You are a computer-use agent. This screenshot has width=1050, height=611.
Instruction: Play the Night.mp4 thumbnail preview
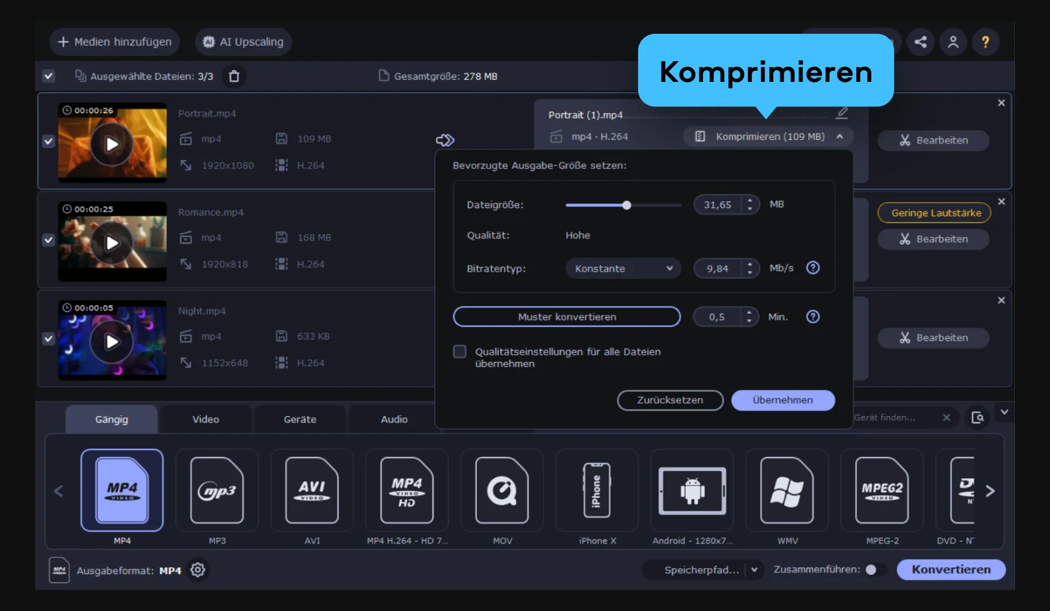pyautogui.click(x=112, y=341)
